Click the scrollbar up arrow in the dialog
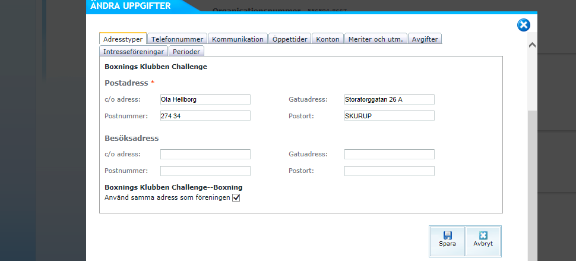Screen dimensions: 576x261 532,45
